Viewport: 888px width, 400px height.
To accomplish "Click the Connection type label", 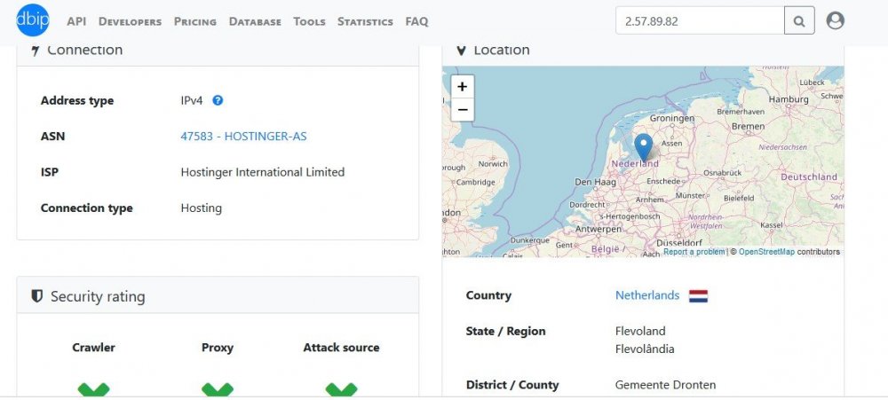I will tap(87, 208).
